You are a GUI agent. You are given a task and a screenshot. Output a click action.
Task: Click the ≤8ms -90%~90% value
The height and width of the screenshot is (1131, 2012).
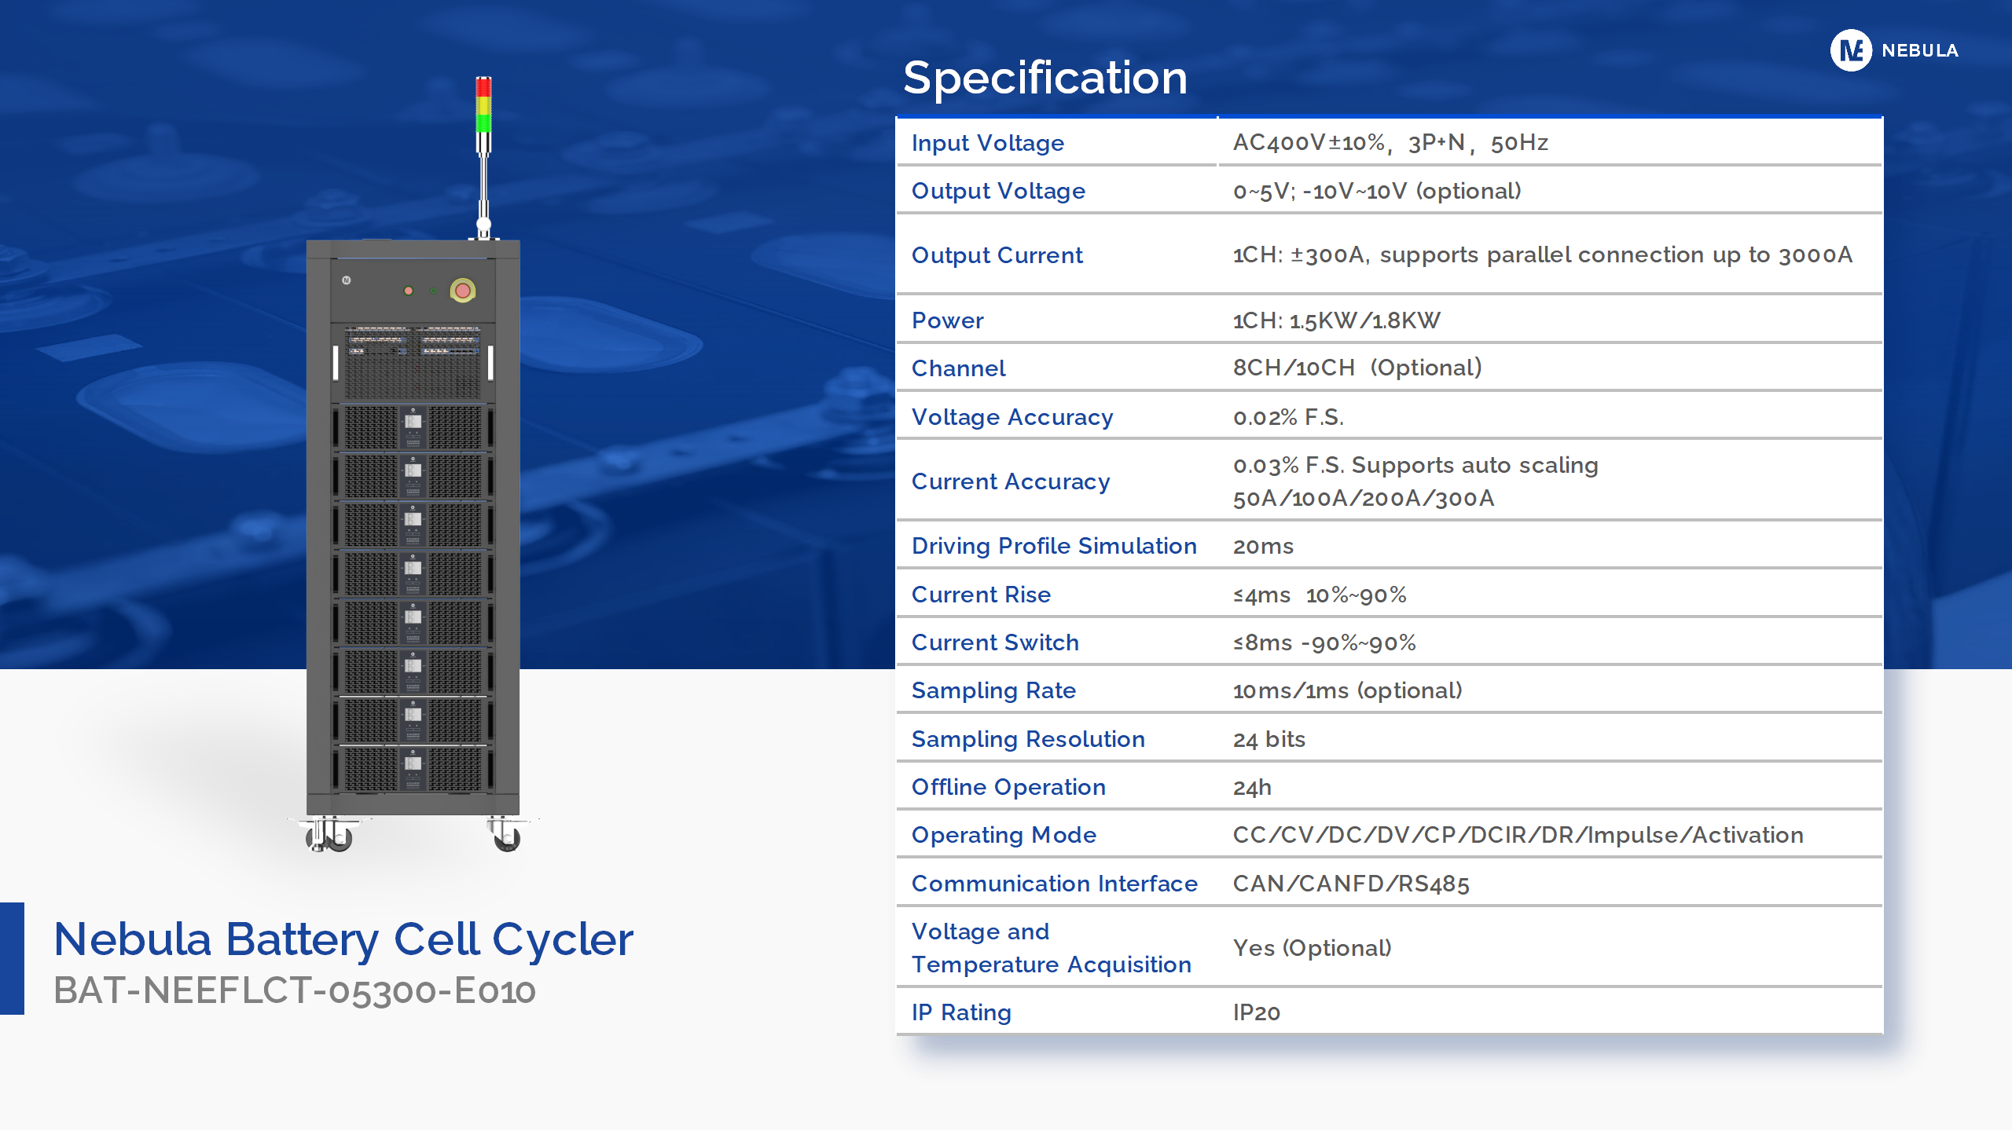click(1324, 642)
